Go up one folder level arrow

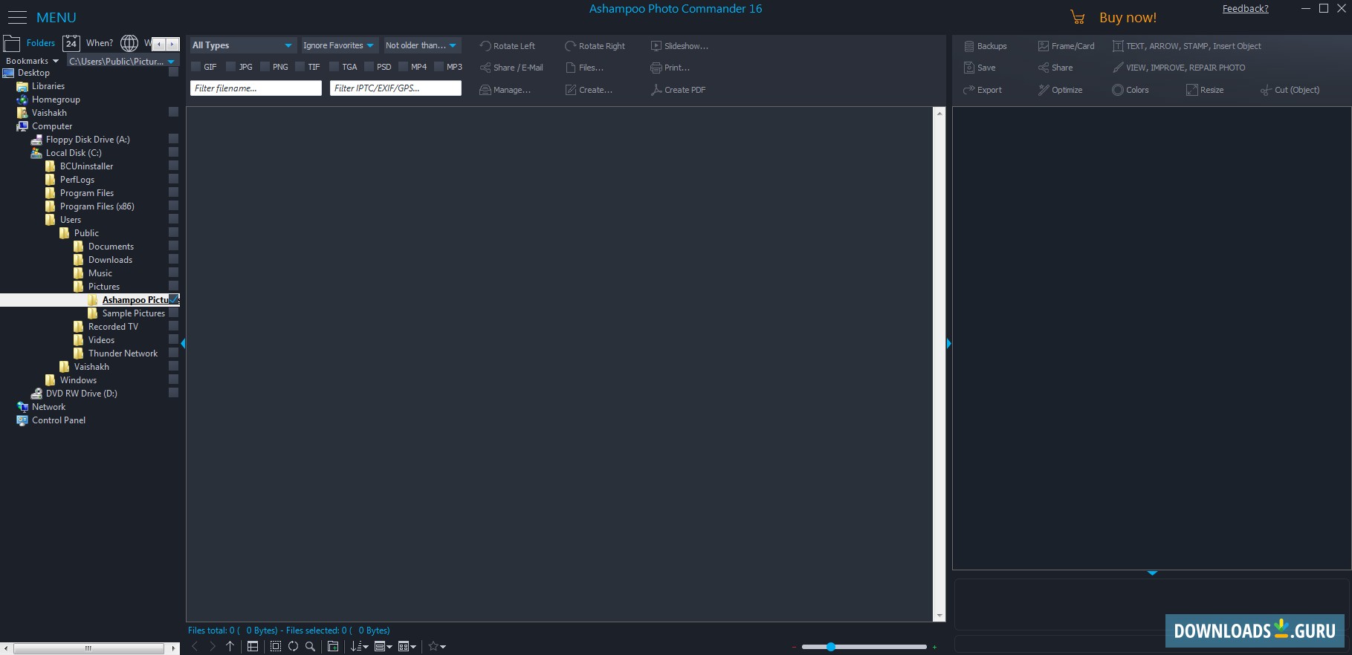230,646
